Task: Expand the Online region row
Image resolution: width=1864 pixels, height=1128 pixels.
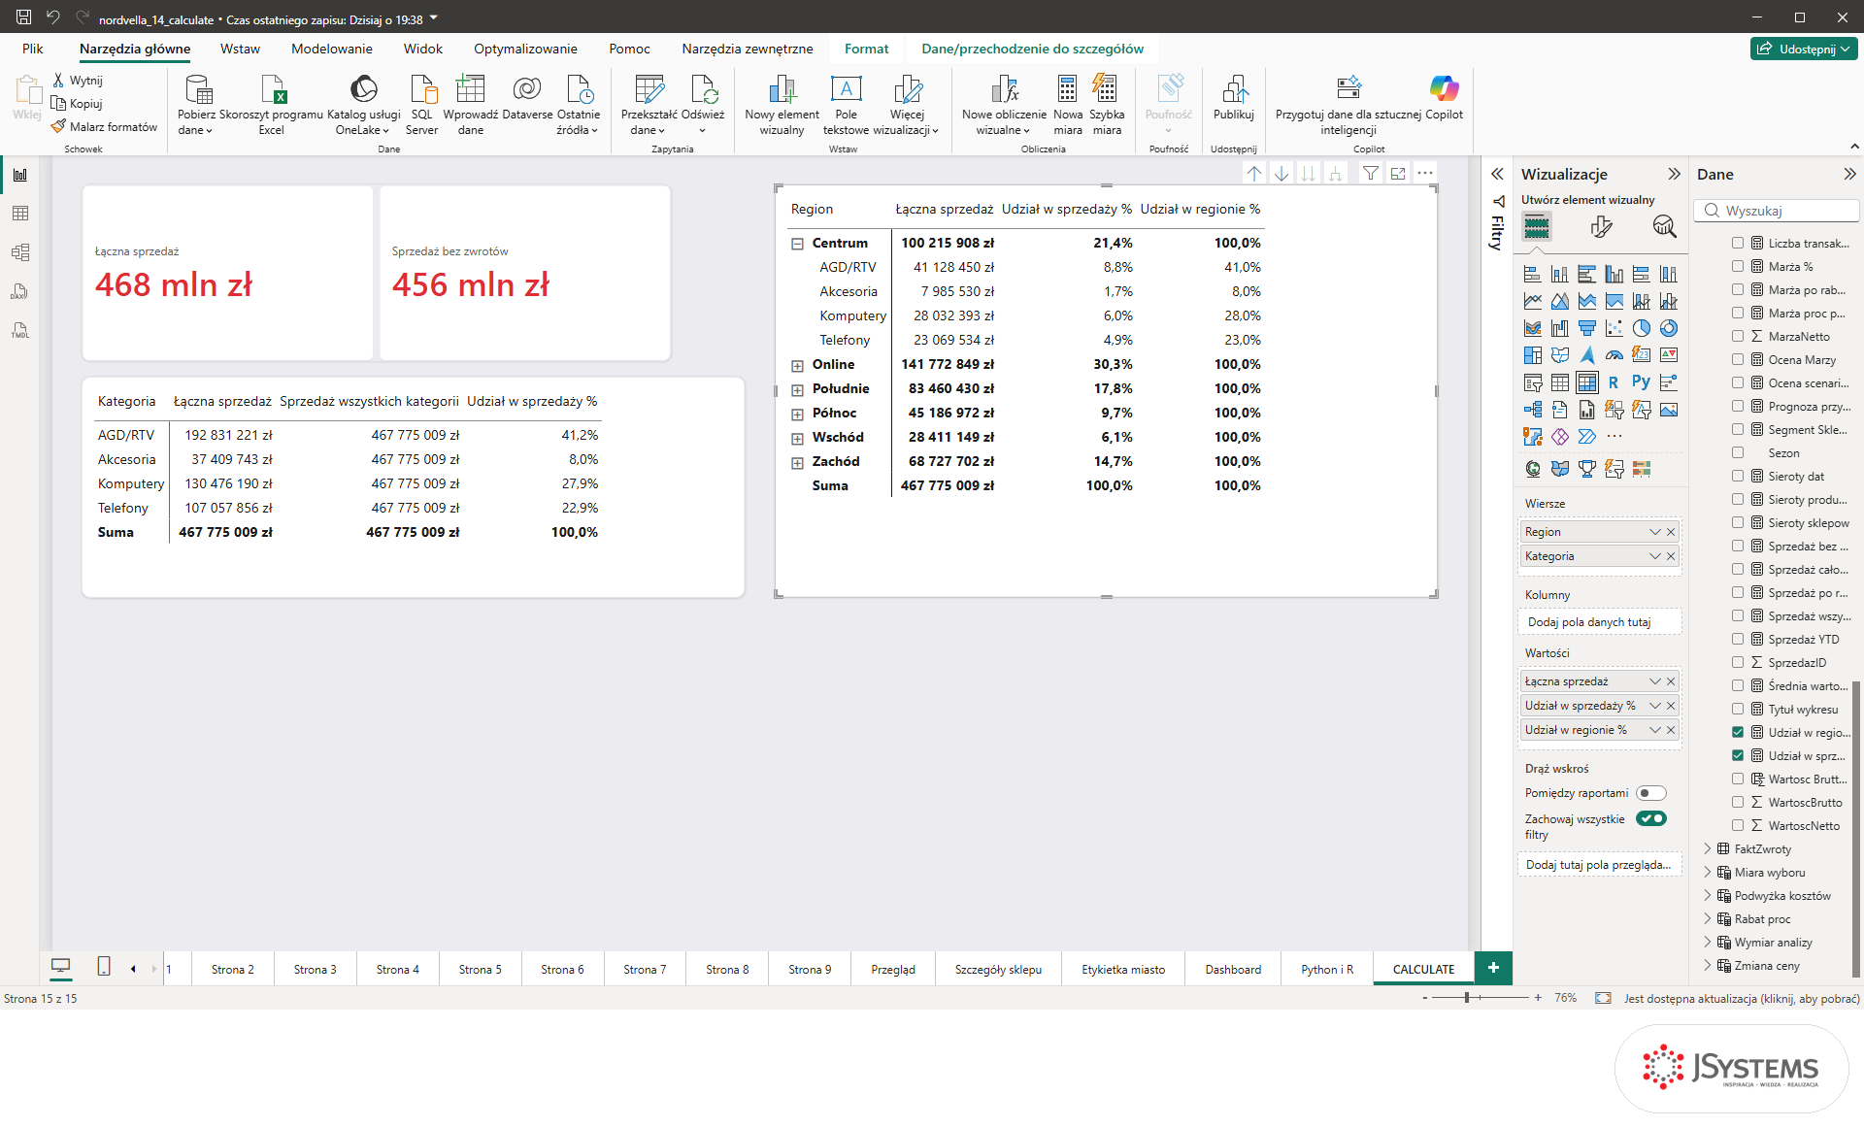Action: pyautogui.click(x=797, y=366)
